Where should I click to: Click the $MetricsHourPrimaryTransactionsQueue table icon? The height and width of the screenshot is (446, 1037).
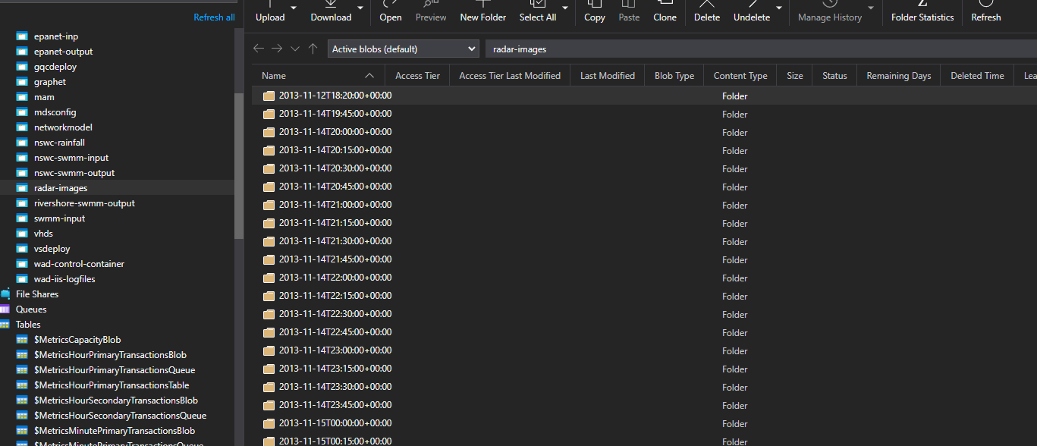(x=22, y=370)
